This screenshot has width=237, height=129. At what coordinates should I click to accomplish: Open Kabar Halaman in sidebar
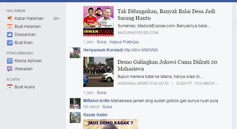point(29,18)
